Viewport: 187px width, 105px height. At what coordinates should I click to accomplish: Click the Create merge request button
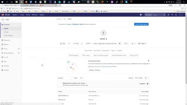pos(141,24)
